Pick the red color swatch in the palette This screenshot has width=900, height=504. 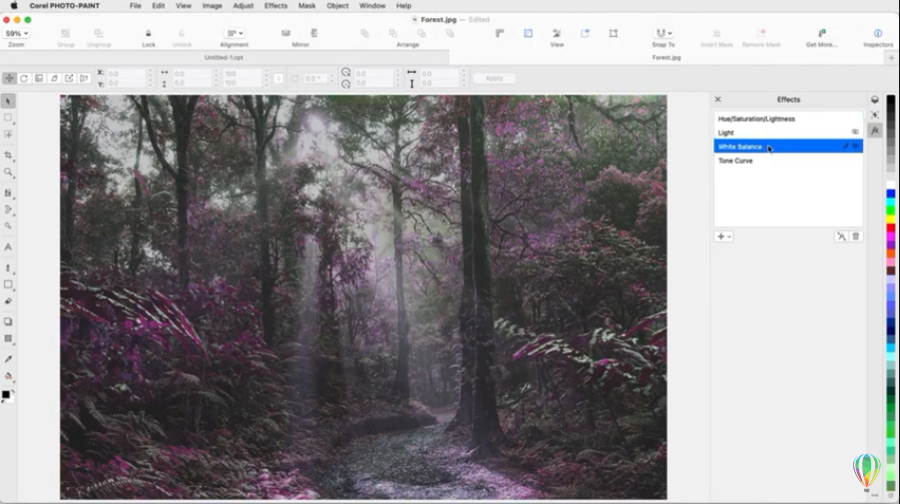tap(890, 228)
